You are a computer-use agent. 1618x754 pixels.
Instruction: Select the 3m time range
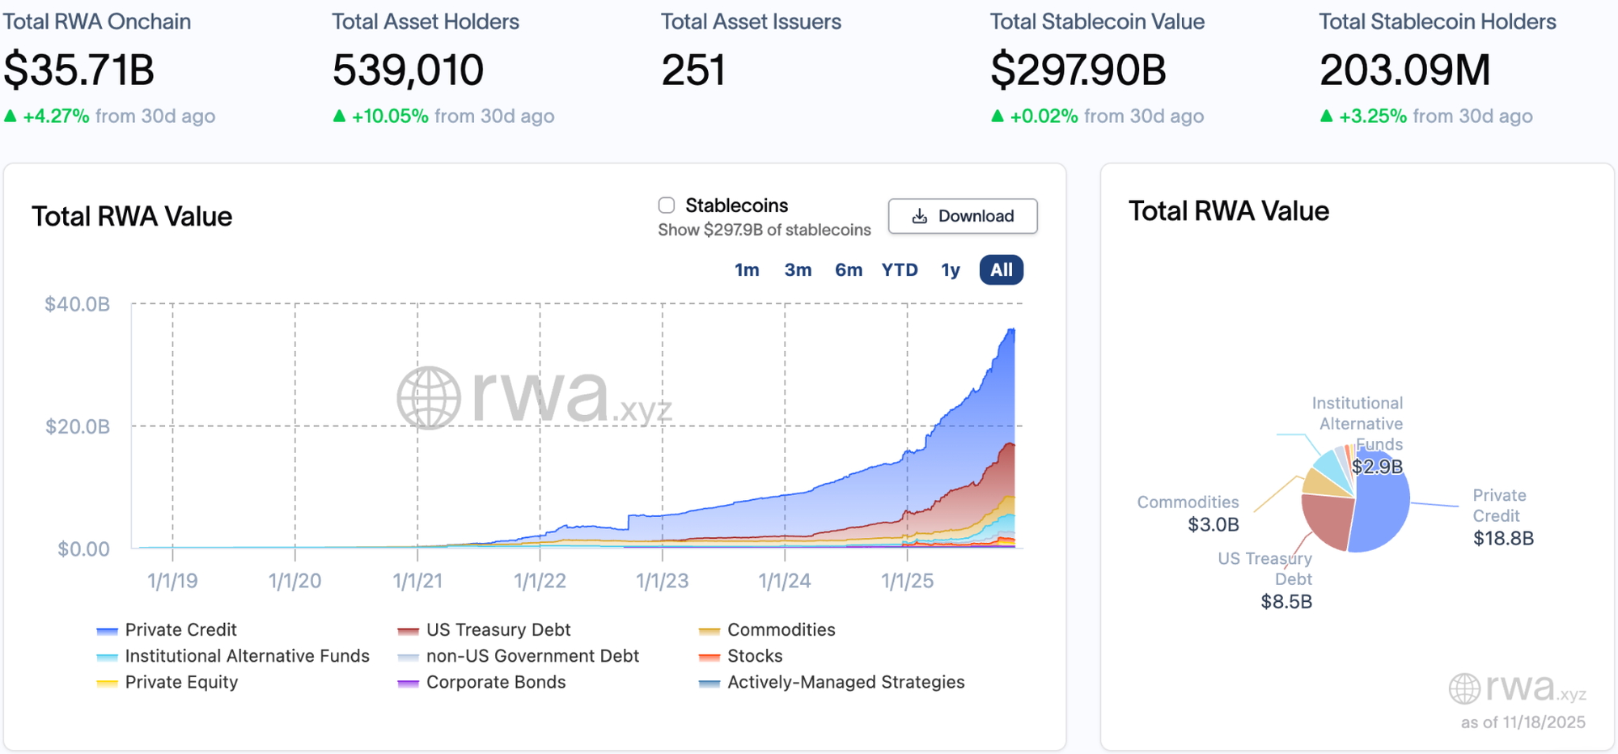coord(798,270)
